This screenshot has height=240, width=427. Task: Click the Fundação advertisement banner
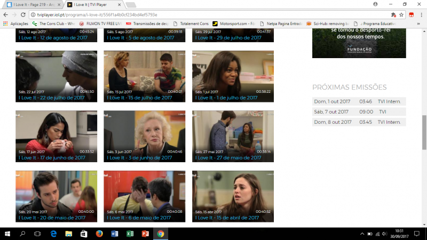(359, 43)
